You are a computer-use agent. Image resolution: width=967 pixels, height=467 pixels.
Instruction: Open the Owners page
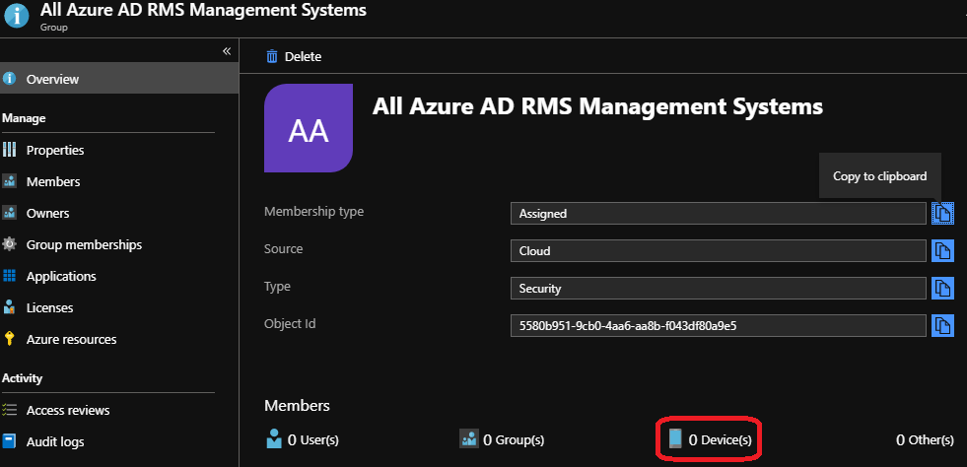point(47,213)
